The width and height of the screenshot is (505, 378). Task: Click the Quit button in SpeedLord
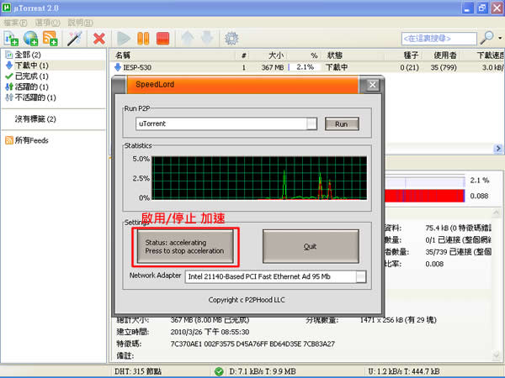coord(311,246)
